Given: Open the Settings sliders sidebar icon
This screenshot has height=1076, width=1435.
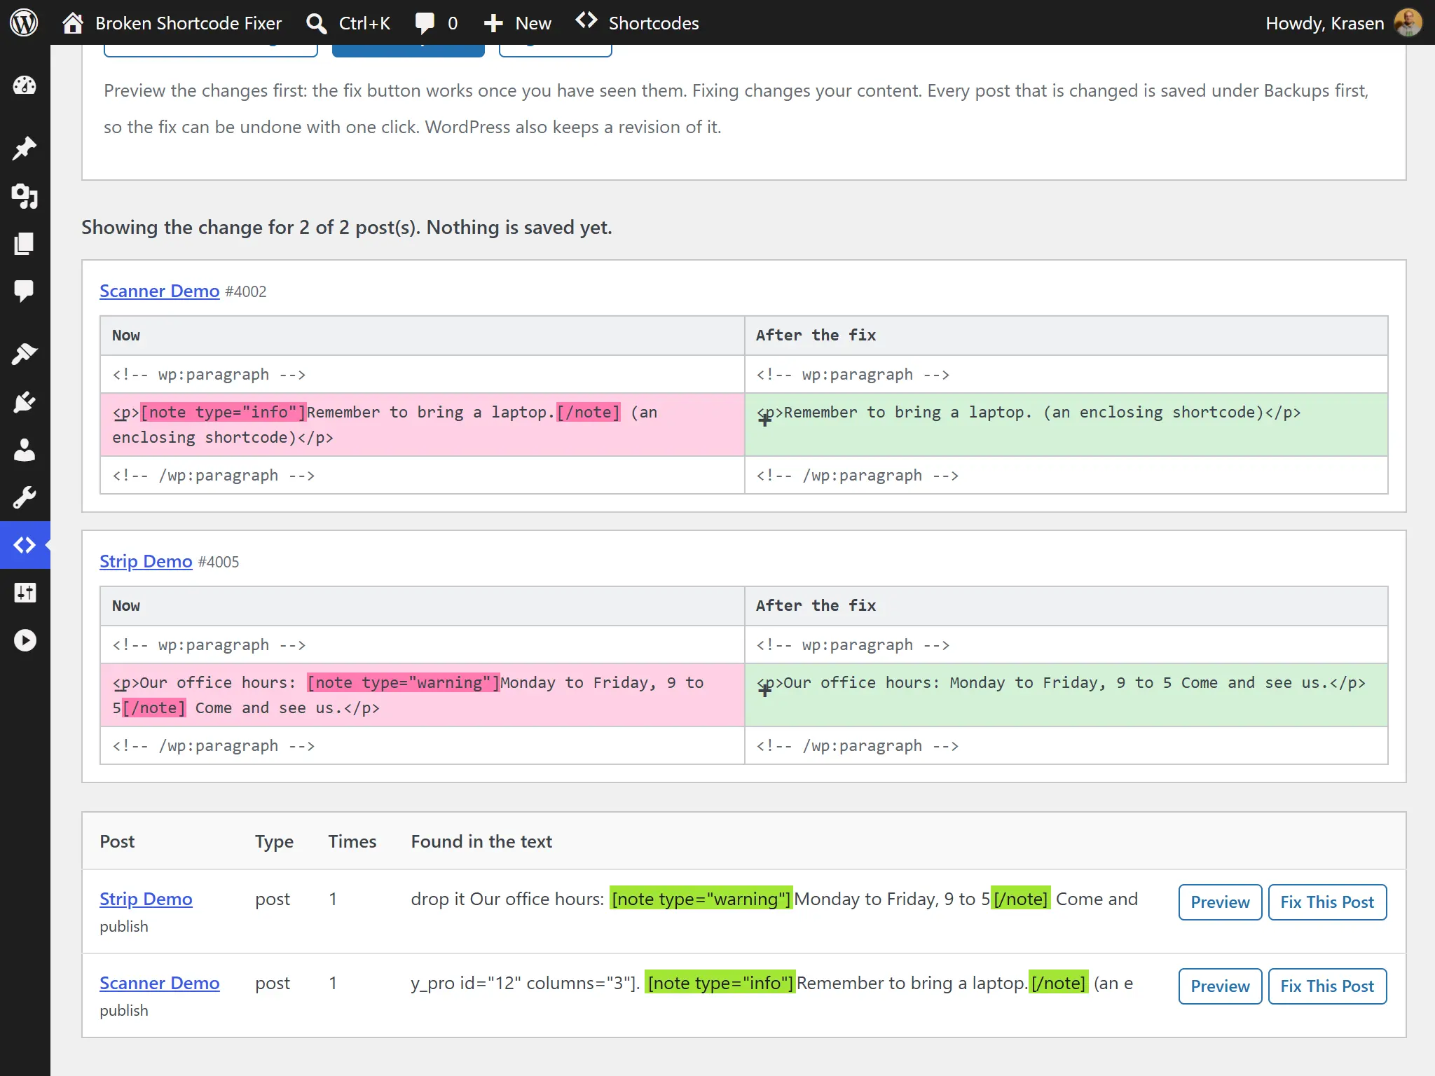Looking at the screenshot, I should pyautogui.click(x=25, y=593).
